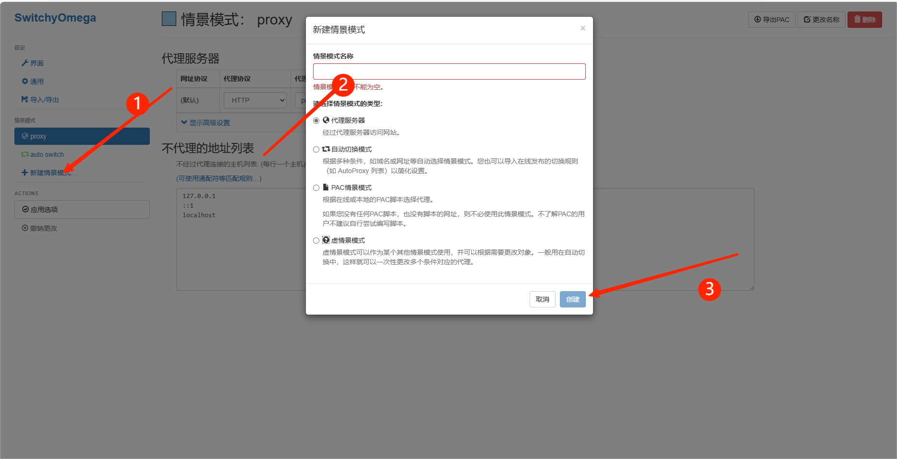This screenshot has width=897, height=459.
Task: Click the cycle icon beside auto switch
Action: point(25,154)
